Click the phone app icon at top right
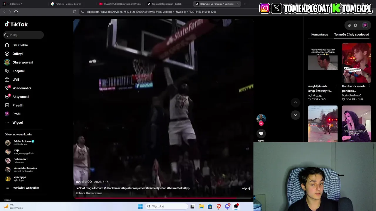376x211 pixels. [355, 25]
